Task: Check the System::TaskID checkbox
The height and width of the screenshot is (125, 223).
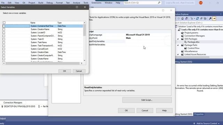Action: click(4, 39)
